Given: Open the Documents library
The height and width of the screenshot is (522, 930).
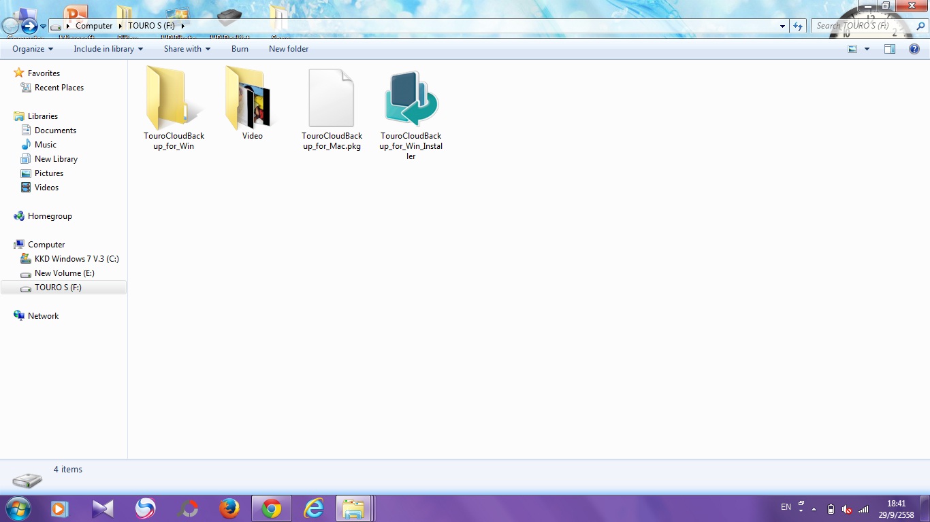Looking at the screenshot, I should [x=55, y=130].
